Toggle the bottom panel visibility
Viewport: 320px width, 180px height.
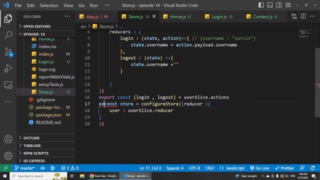(270, 5)
